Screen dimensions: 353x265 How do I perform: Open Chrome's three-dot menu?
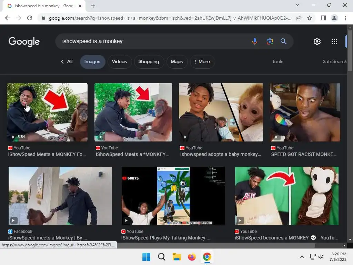345,18
